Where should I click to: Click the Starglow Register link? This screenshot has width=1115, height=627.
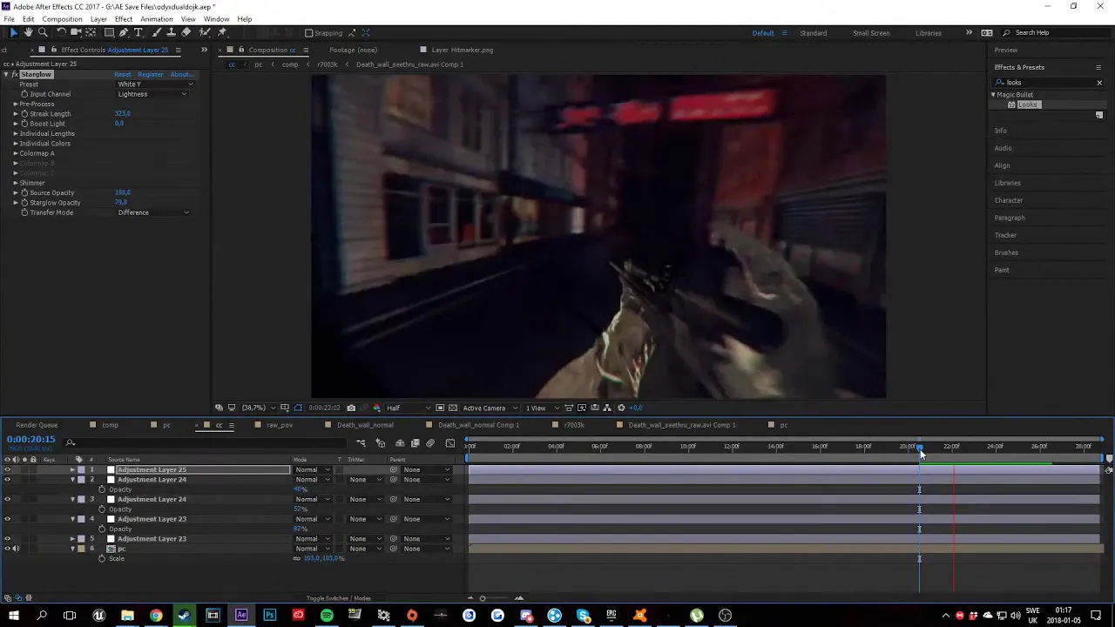[x=150, y=74]
